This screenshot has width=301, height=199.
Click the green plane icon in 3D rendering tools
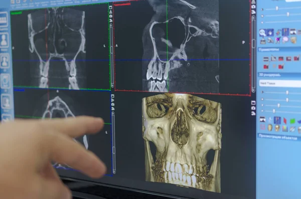(x=292, y=121)
